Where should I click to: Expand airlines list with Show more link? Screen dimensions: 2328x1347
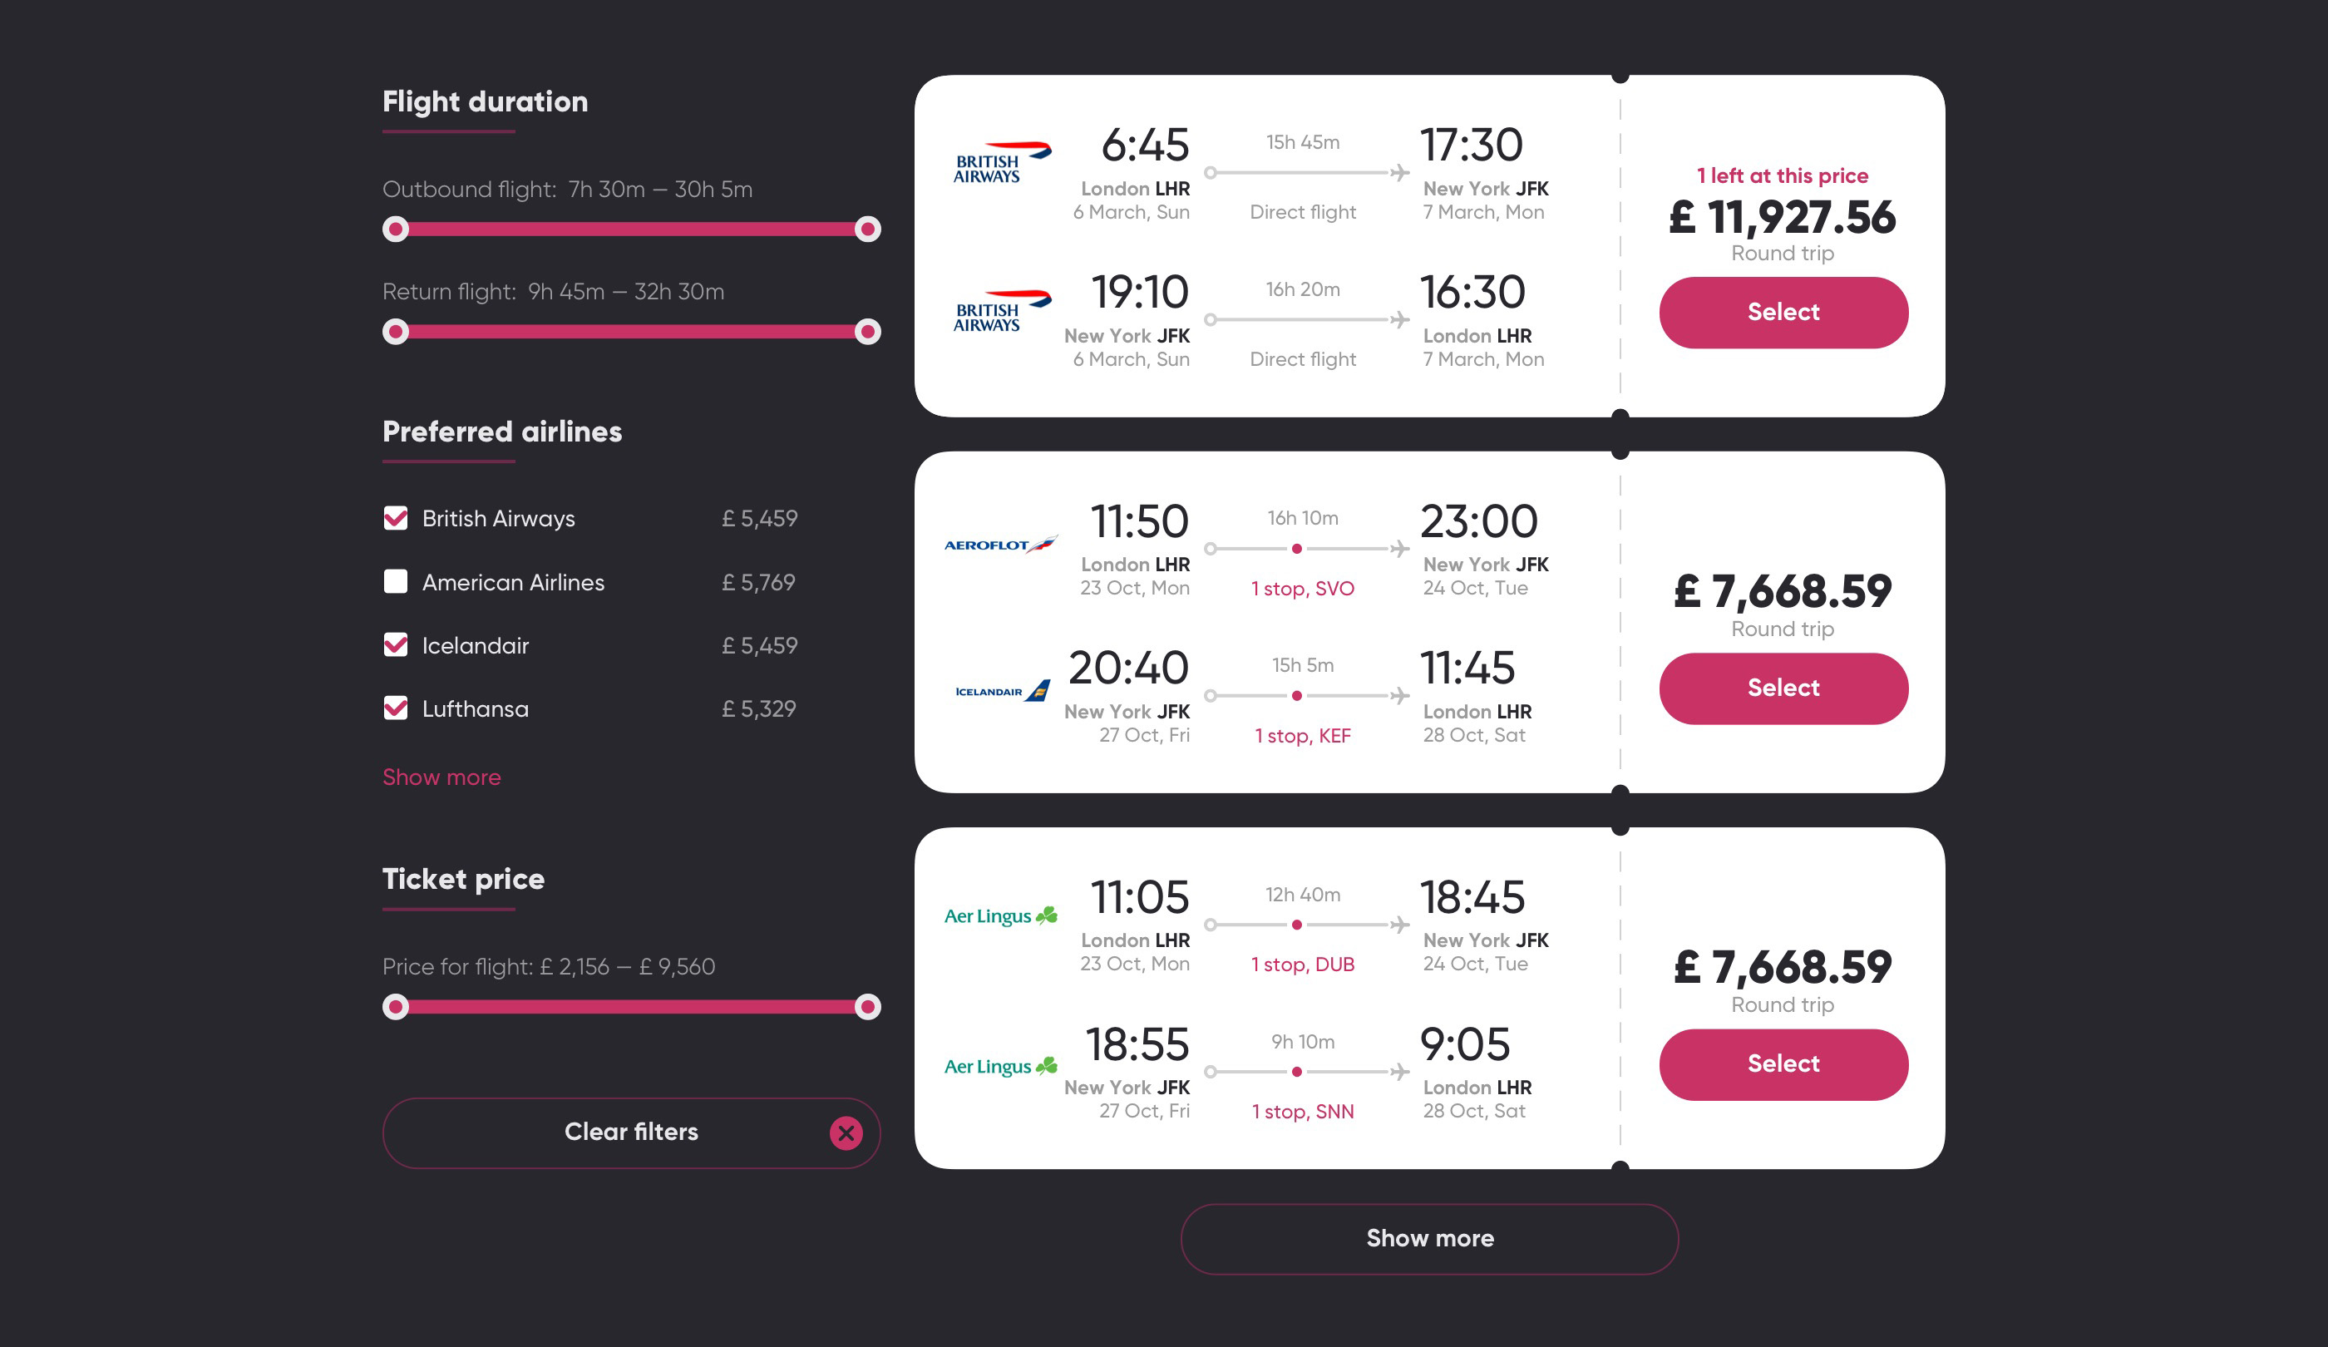[441, 777]
